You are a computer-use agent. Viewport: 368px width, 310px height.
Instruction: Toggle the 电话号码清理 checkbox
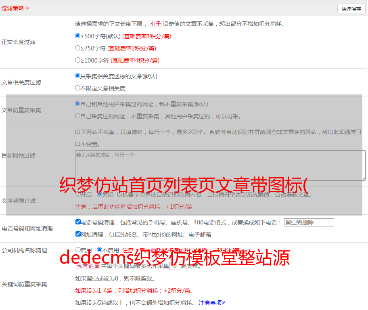[x=78, y=222]
